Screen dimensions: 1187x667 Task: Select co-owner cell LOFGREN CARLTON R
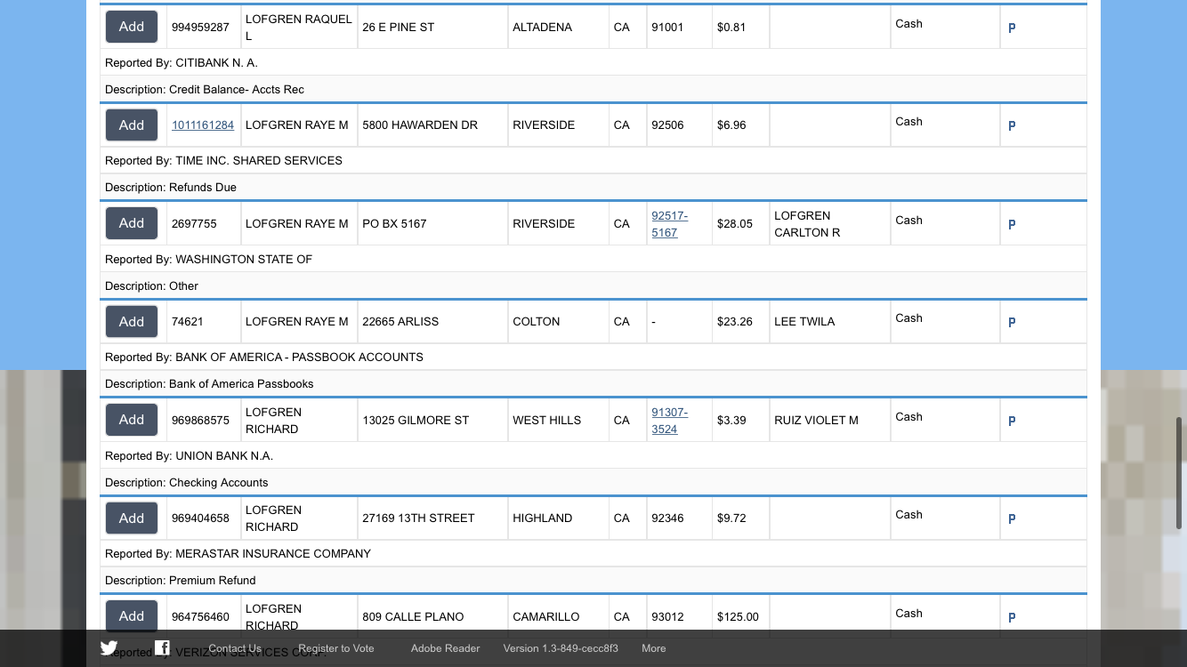(x=829, y=224)
